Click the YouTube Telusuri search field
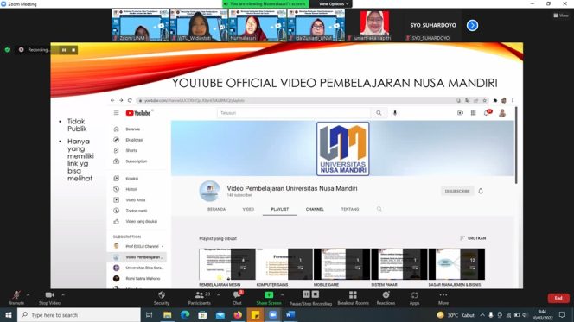574x322 pixels. [x=294, y=113]
